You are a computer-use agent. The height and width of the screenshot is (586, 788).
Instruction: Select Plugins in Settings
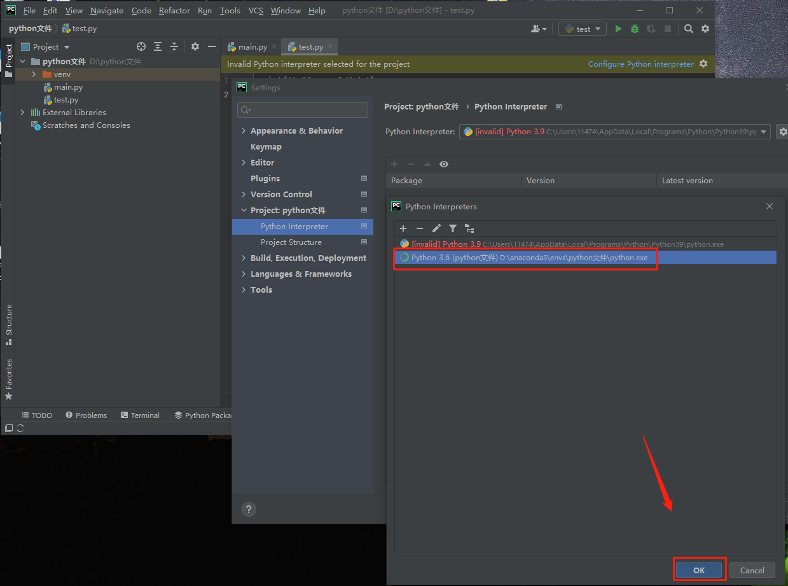[x=265, y=178]
